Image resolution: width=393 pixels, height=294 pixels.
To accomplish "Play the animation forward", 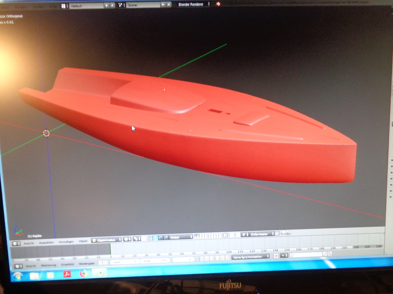I will (x=217, y=258).
